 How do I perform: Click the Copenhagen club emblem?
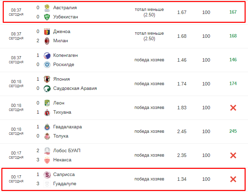(47, 55)
